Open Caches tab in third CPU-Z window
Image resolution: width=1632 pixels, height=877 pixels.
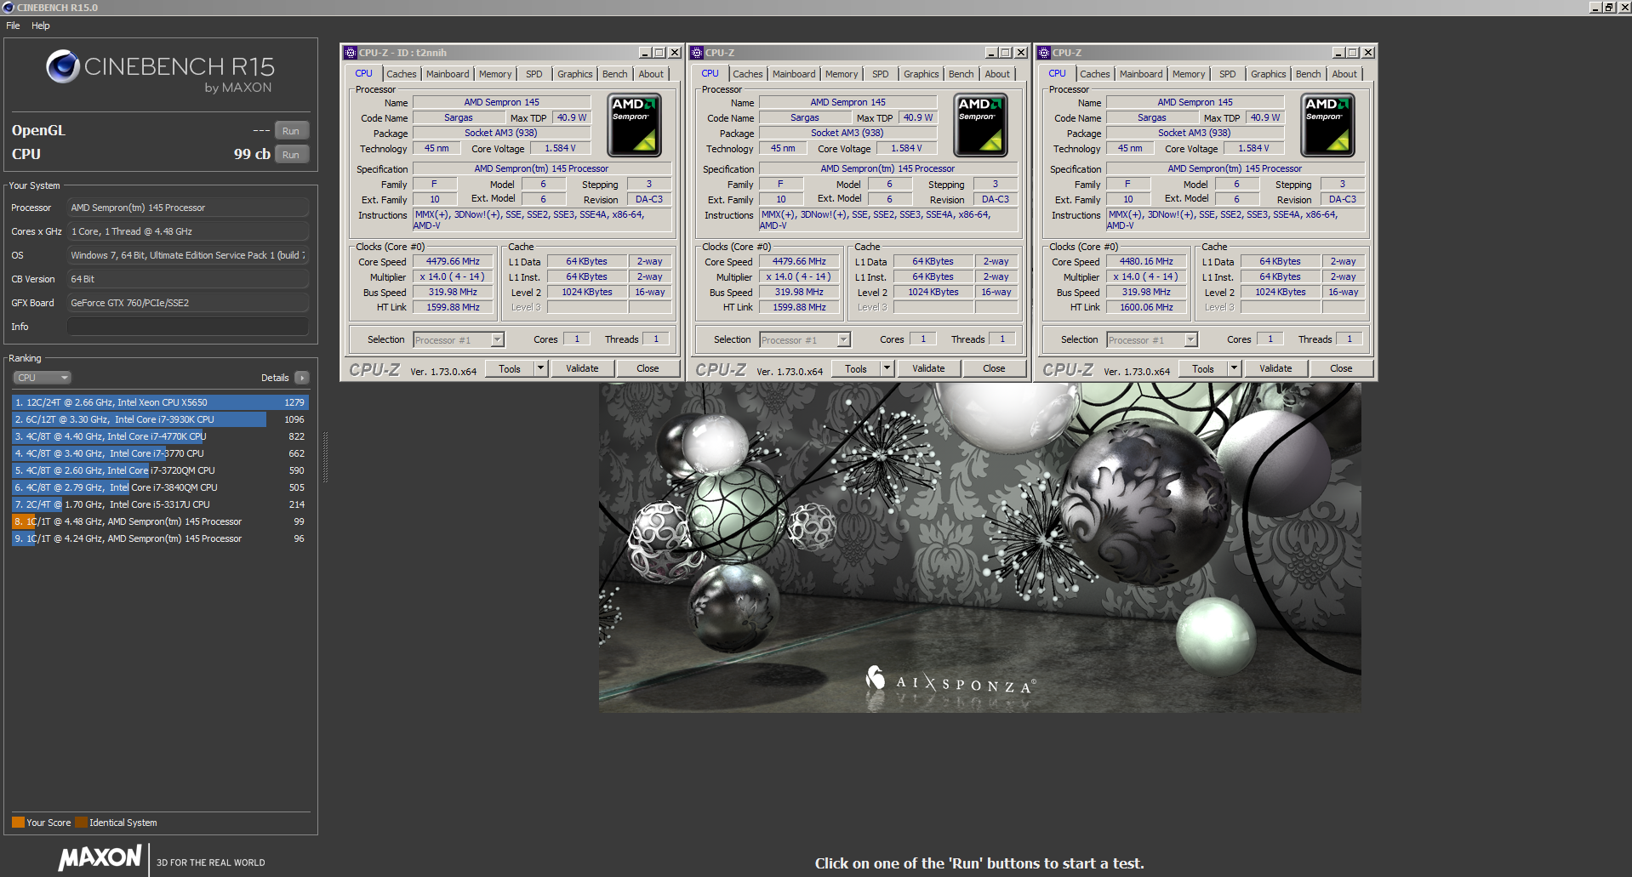(x=1095, y=74)
